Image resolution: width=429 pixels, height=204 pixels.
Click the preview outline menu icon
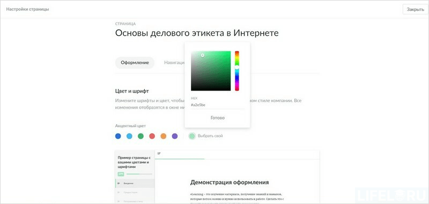pyautogui.click(x=159, y=154)
